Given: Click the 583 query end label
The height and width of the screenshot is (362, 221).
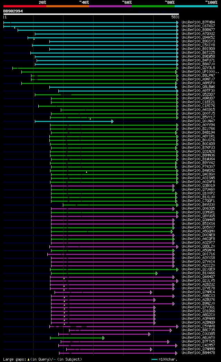Looking at the screenshot, I should [x=175, y=17].
